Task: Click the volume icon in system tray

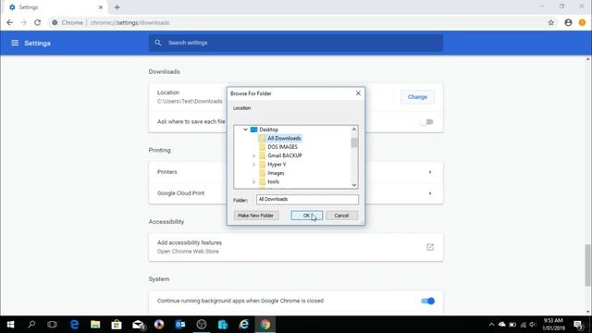Action: tap(533, 325)
